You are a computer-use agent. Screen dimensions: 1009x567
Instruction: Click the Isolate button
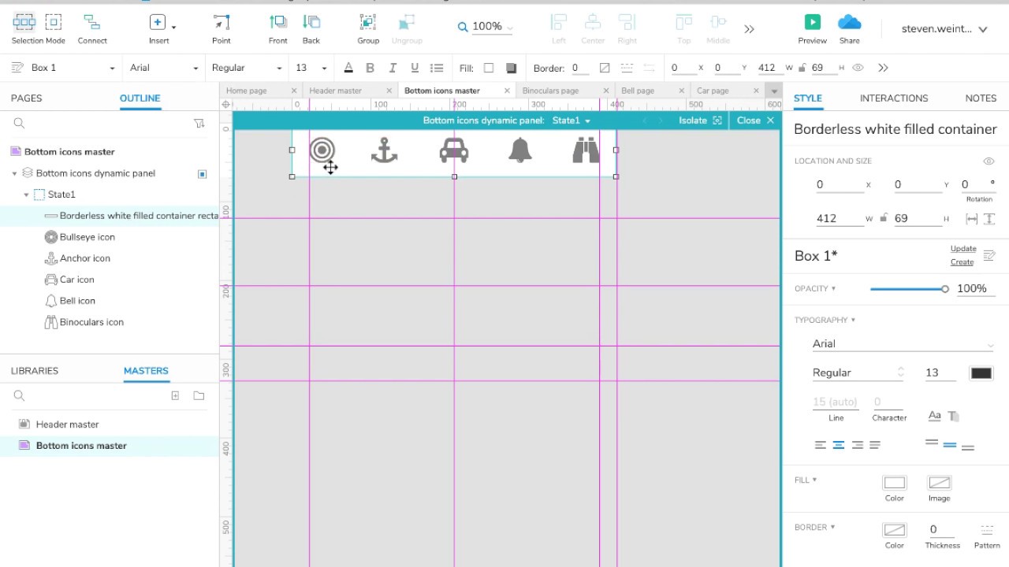(x=700, y=120)
